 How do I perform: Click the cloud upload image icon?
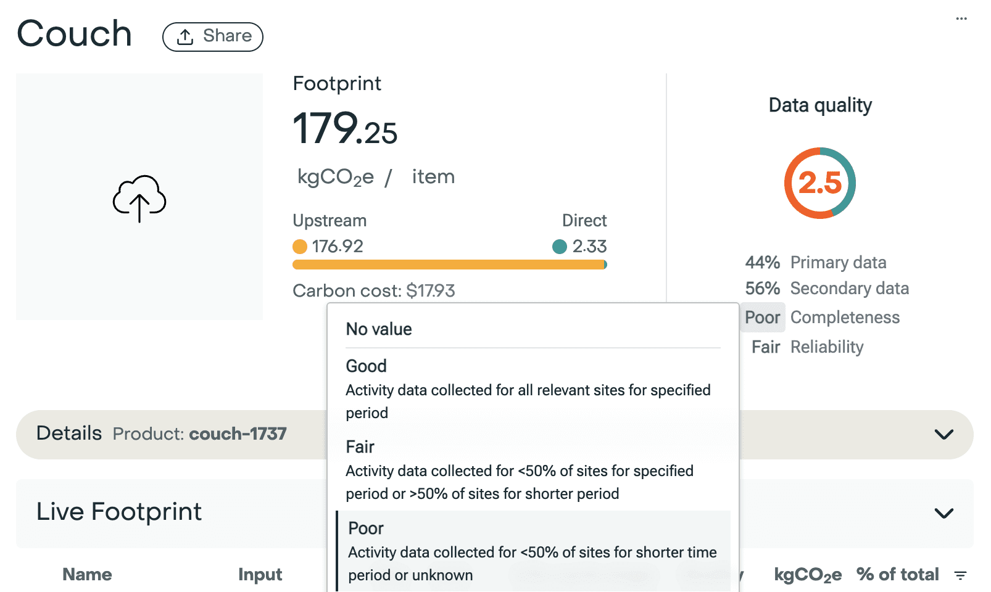point(139,199)
